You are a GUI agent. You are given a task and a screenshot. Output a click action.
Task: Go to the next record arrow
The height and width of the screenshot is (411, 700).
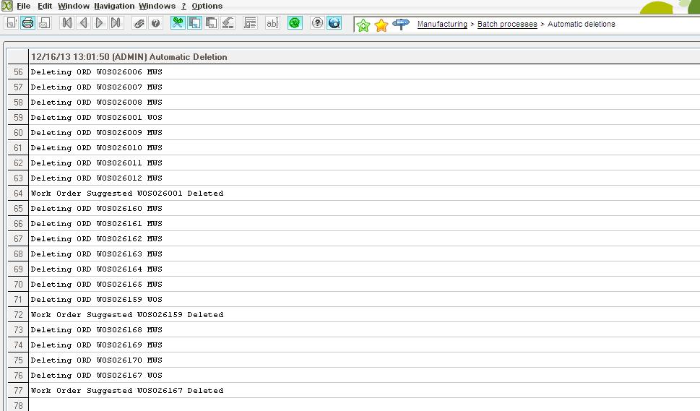[x=100, y=23]
